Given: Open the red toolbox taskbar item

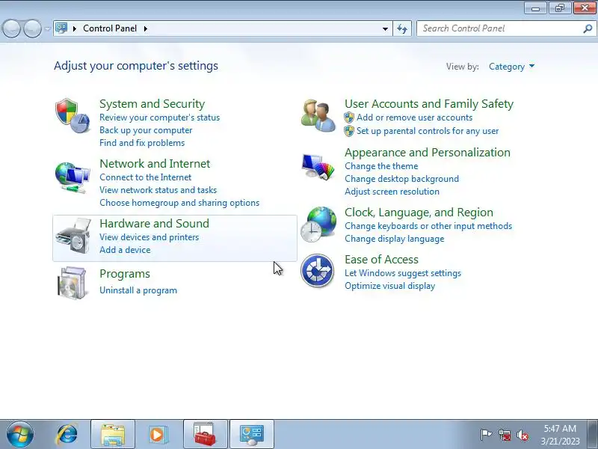Looking at the screenshot, I should click(x=205, y=434).
